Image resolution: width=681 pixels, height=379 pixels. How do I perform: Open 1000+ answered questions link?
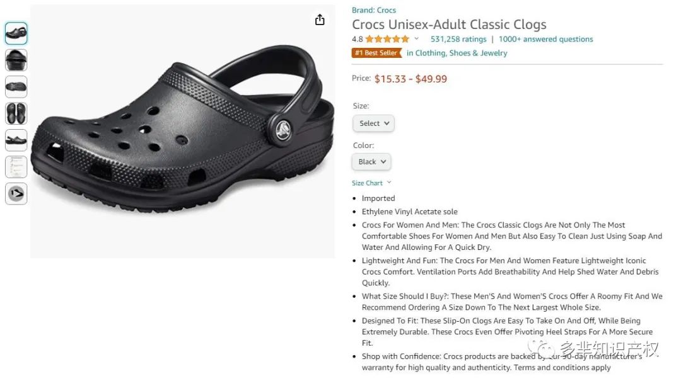click(x=546, y=39)
